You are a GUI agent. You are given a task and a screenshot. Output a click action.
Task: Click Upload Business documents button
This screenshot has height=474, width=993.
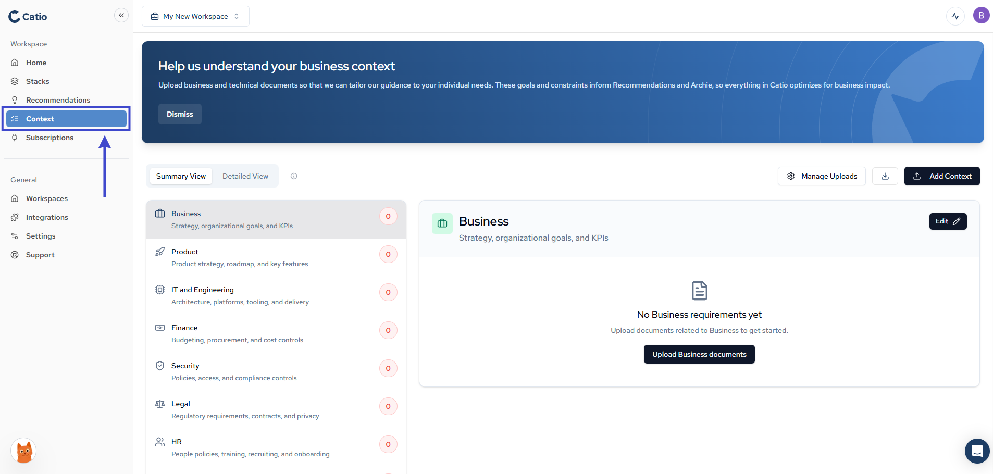coord(699,354)
